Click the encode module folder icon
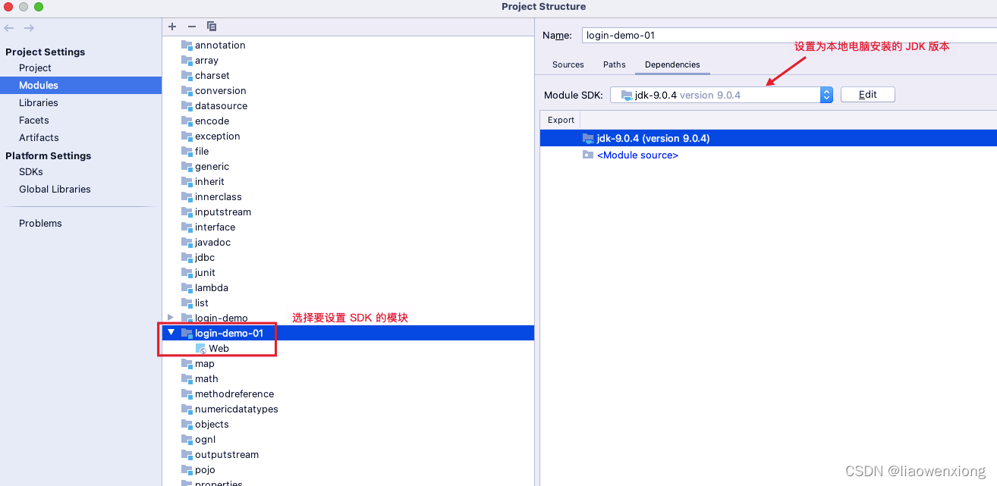The image size is (997, 486). pos(187,121)
